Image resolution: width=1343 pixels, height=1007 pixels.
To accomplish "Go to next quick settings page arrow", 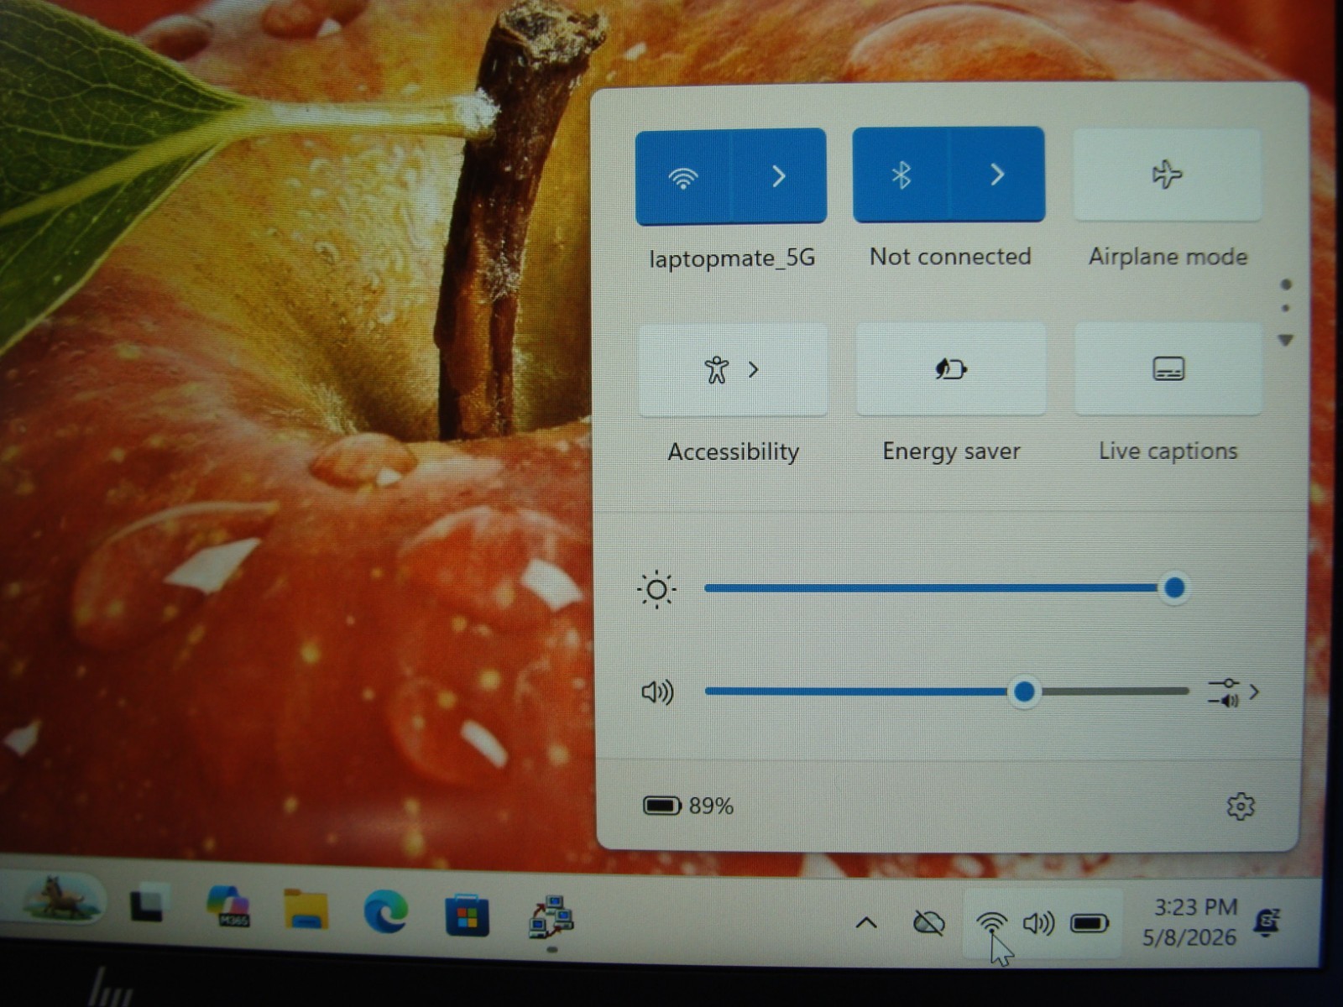I will (x=1285, y=341).
